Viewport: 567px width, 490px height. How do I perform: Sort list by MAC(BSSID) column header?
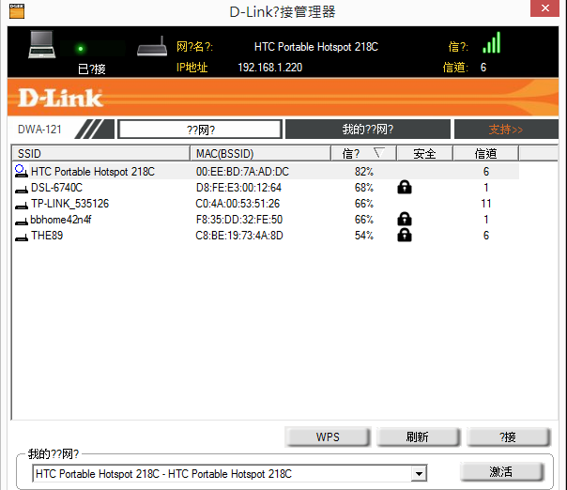[260, 153]
